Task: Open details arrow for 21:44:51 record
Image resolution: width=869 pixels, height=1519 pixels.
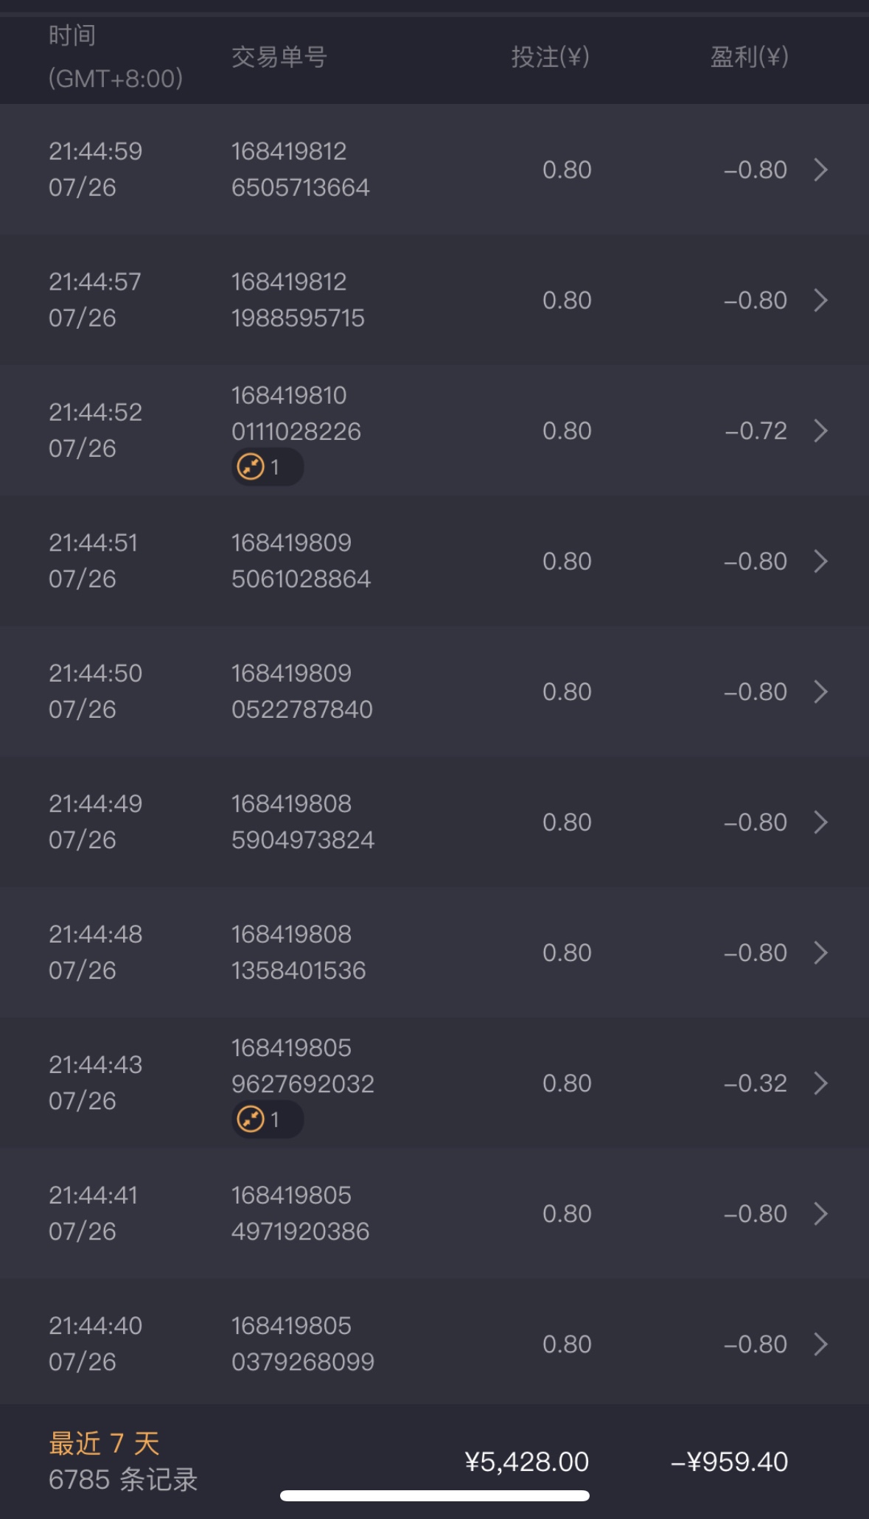Action: coord(820,561)
